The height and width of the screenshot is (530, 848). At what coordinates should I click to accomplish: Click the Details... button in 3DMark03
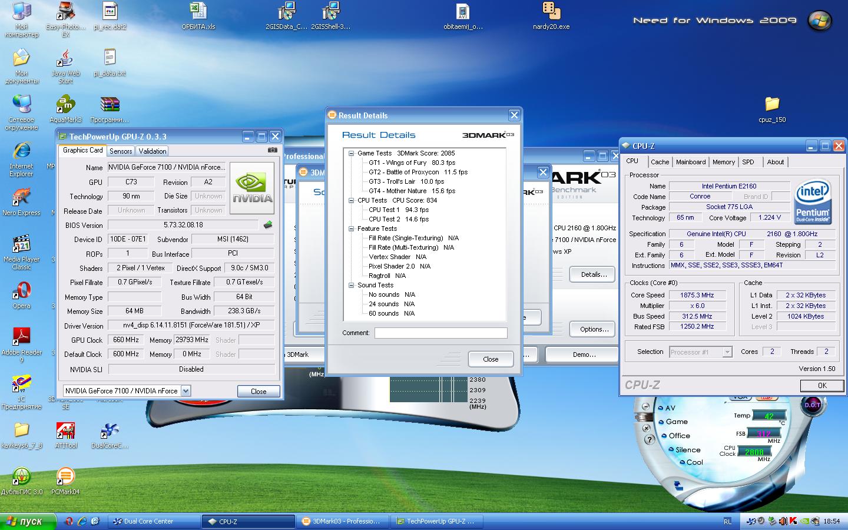tap(594, 274)
